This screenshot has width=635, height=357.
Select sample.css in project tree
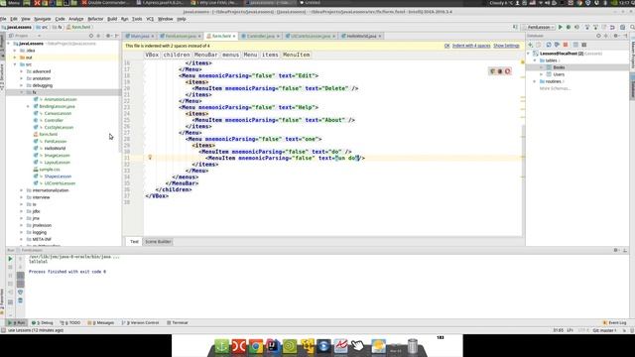pos(50,170)
